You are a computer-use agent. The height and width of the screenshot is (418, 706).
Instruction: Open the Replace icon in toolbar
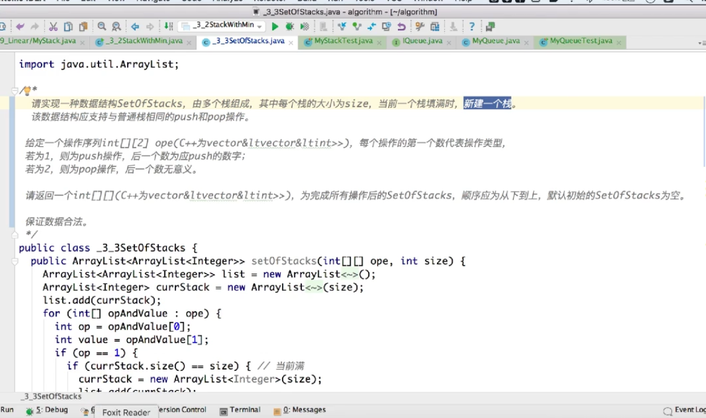116,27
